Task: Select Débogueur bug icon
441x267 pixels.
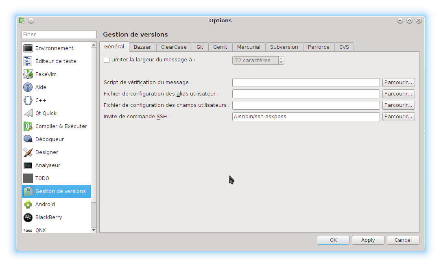Action: point(28,139)
